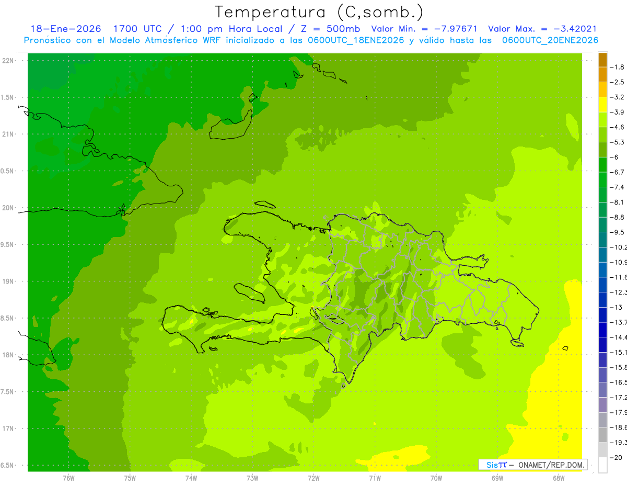
Task: Click the 20N latitude label
Action: pyautogui.click(x=8, y=208)
